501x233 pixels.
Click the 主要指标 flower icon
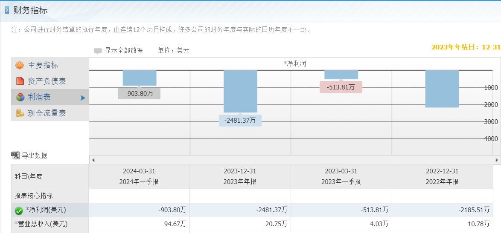[20, 65]
